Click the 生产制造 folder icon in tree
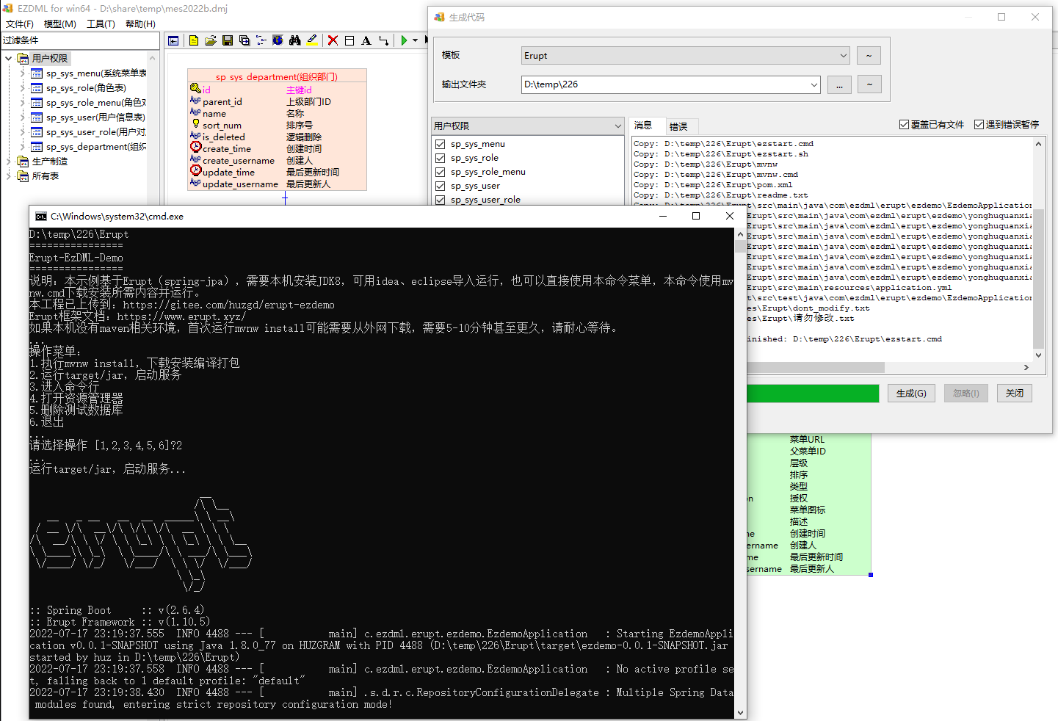Screen dimensions: 1058x721 [x=23, y=162]
